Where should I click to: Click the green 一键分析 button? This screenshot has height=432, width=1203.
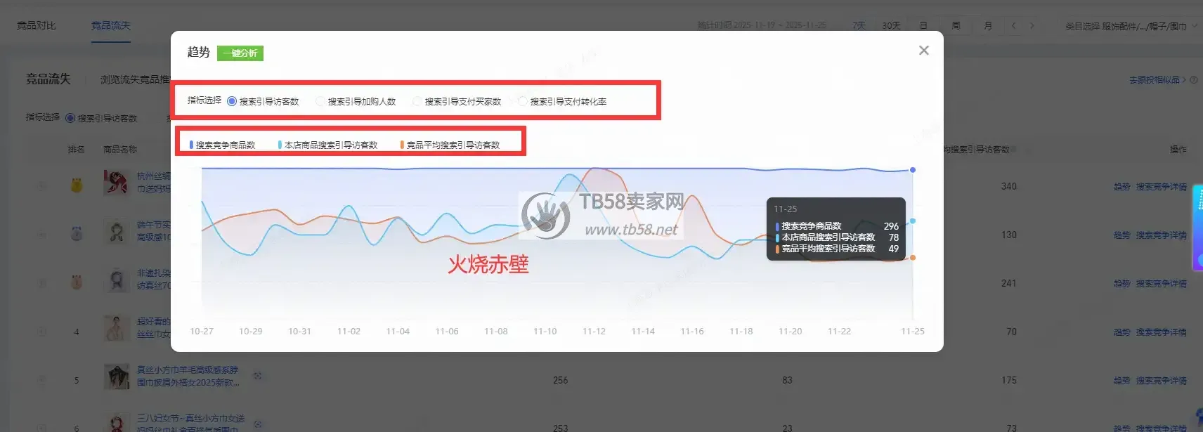pos(240,53)
